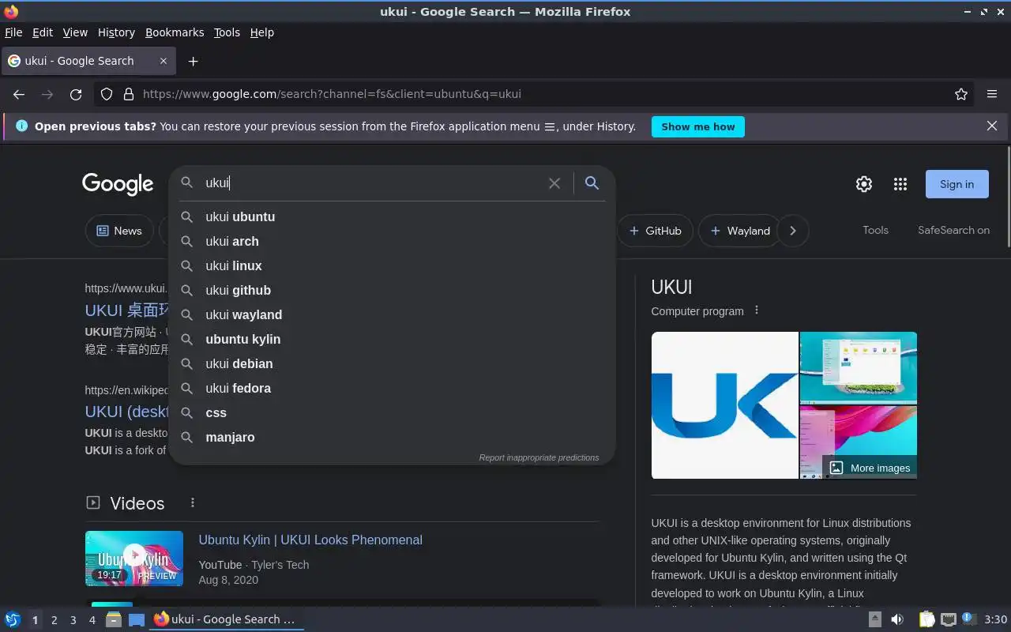Viewport: 1011px width, 632px height.
Task: Click 'Report inappropriate predictions' link
Action: [x=539, y=457]
